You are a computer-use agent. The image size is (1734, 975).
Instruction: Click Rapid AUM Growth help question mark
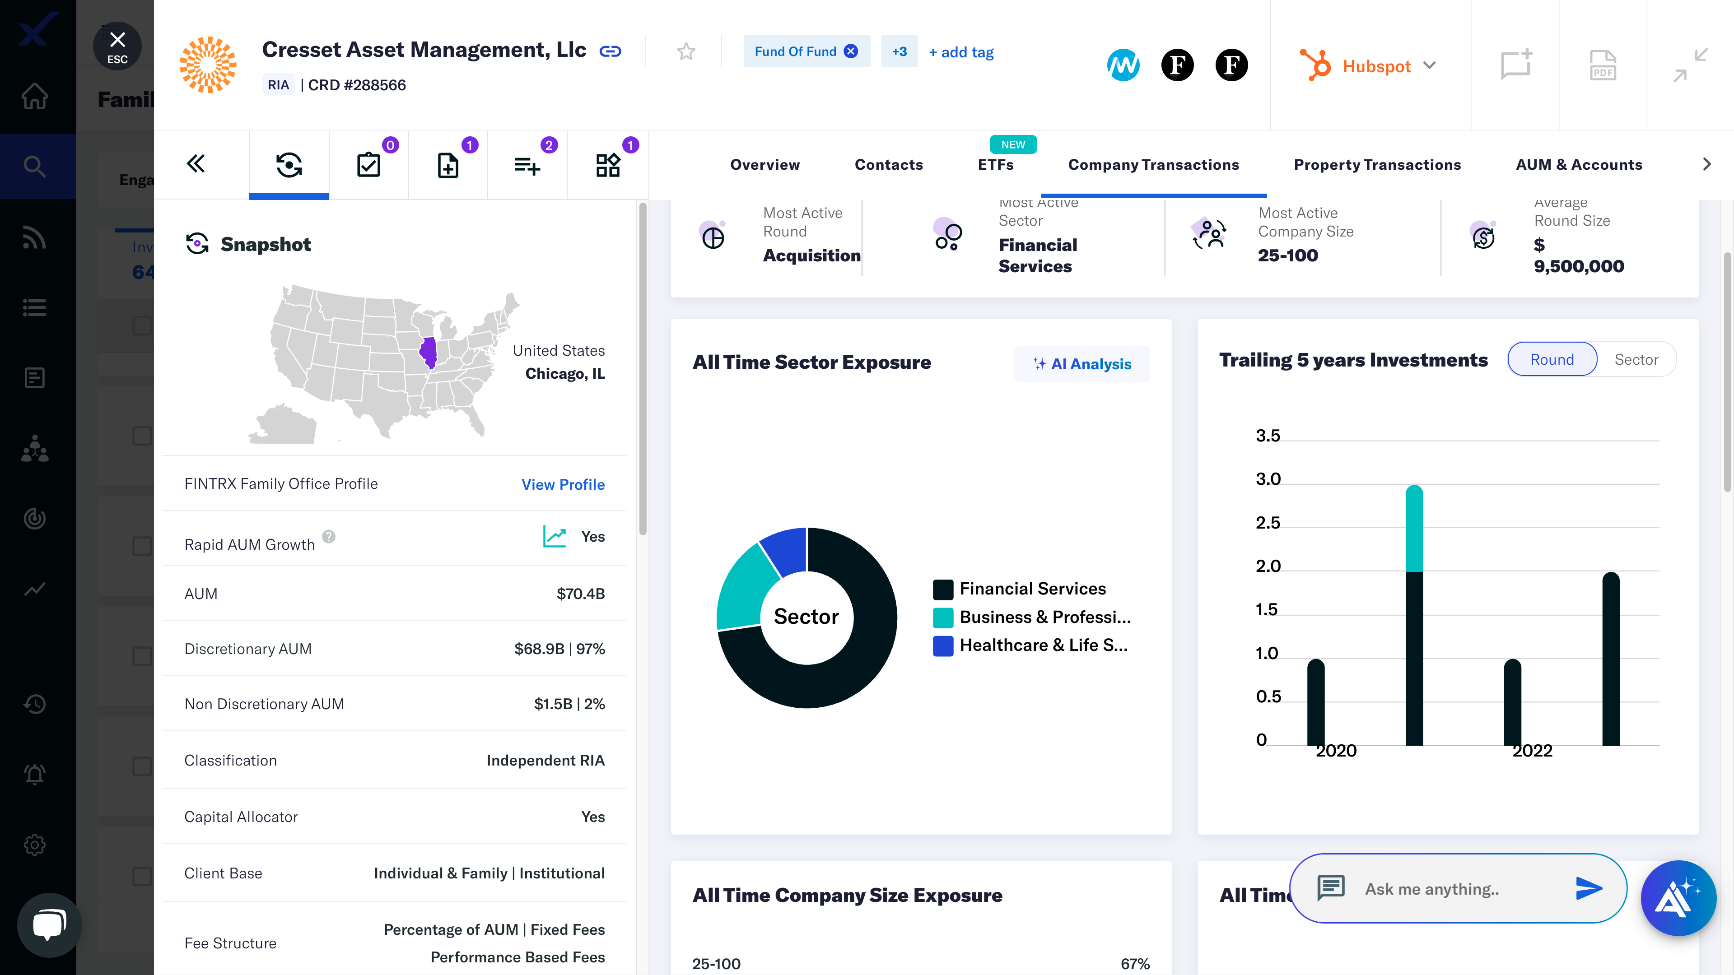tap(328, 536)
